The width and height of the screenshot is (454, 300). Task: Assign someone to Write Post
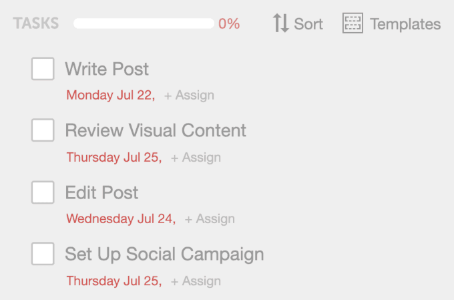pyautogui.click(x=190, y=96)
